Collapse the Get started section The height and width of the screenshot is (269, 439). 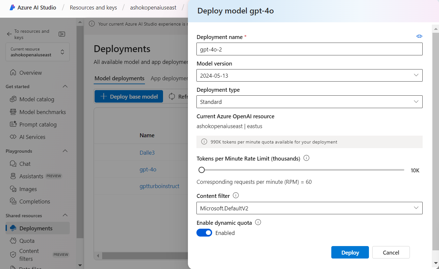(x=65, y=86)
